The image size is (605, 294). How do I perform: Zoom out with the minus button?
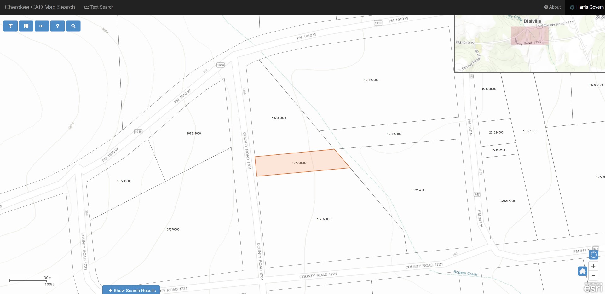(x=593, y=276)
